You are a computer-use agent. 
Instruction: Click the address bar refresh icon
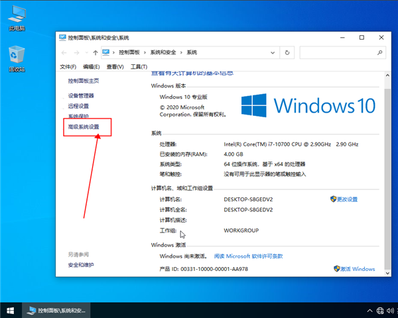[287, 52]
